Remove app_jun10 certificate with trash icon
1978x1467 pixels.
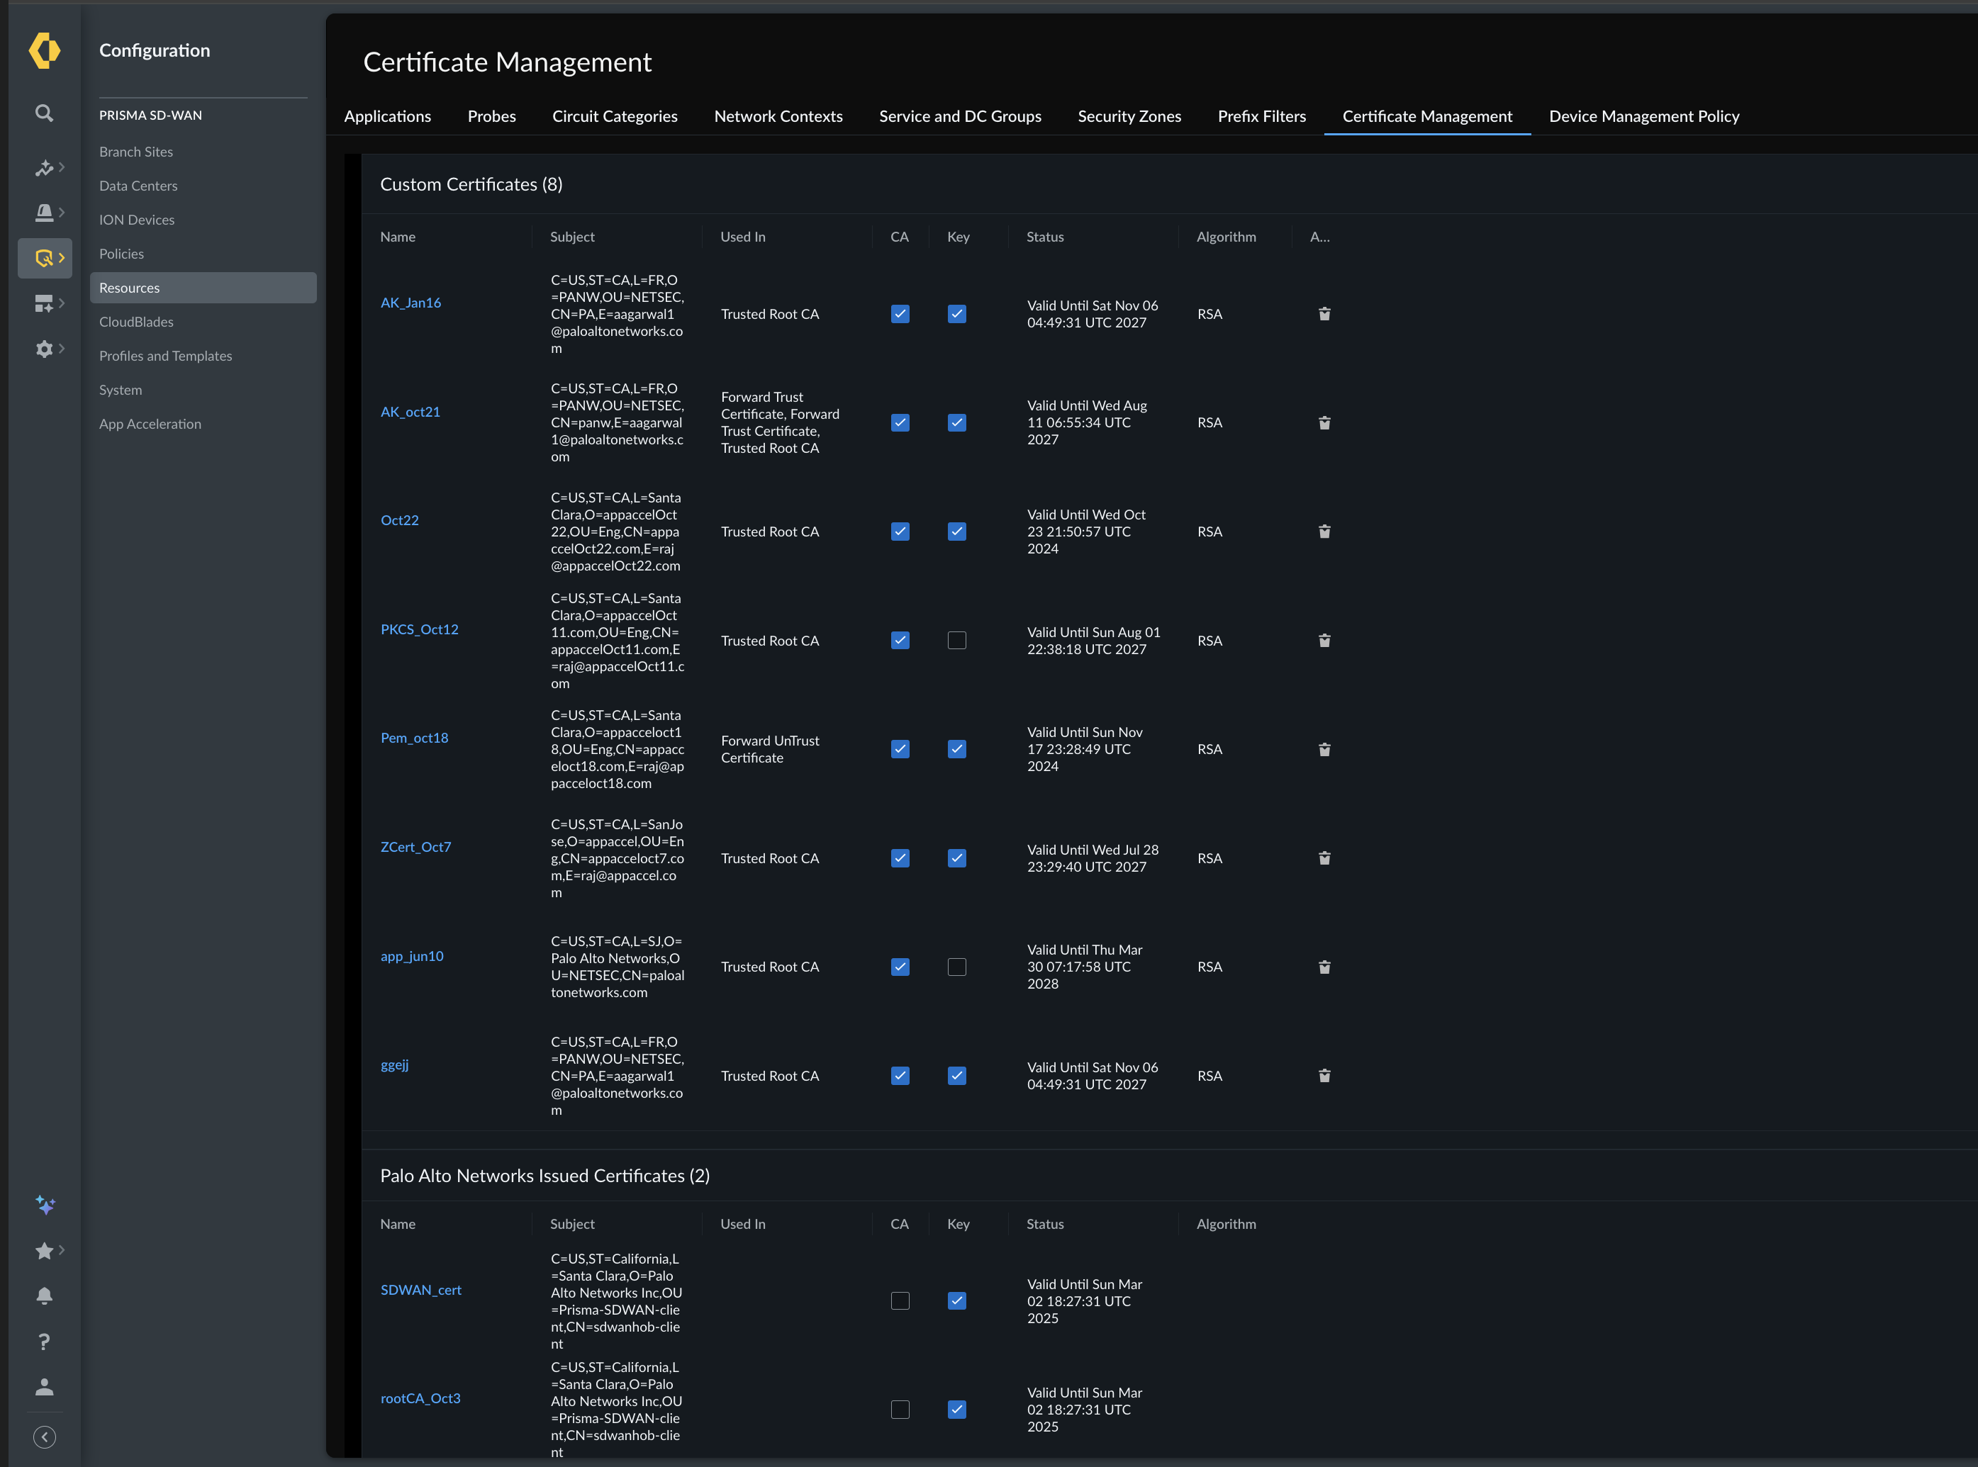click(1324, 966)
